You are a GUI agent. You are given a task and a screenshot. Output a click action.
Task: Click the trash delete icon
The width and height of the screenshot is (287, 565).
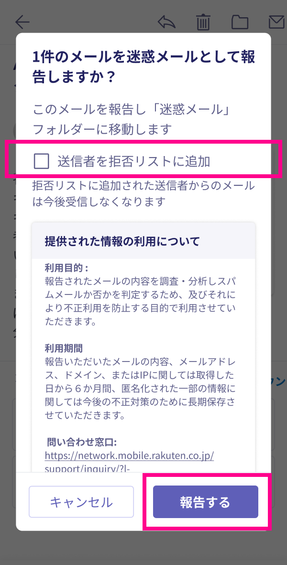(203, 23)
